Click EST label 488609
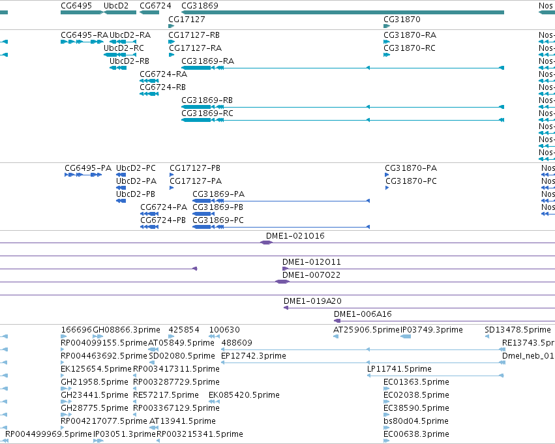 click(x=237, y=343)
